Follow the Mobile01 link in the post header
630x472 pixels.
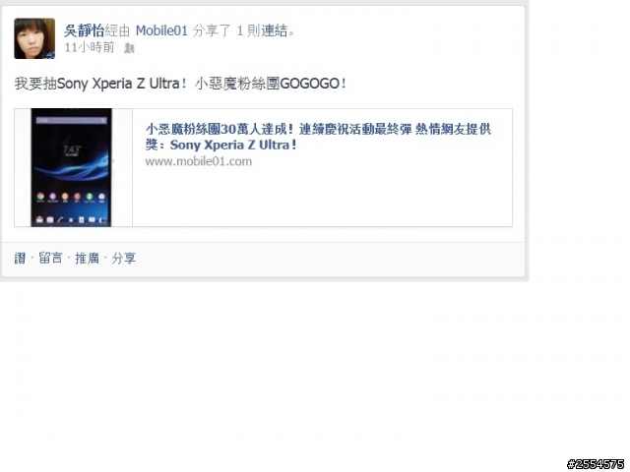(x=161, y=30)
